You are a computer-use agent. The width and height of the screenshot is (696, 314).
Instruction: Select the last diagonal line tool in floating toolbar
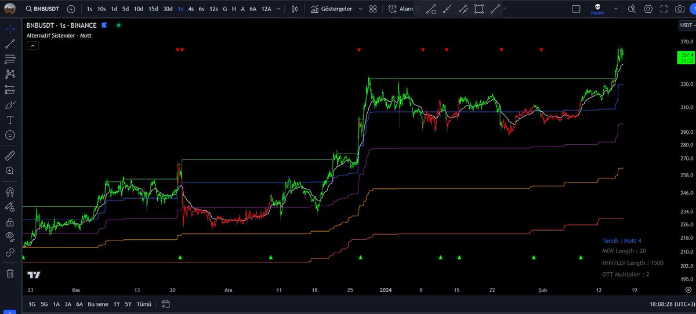point(495,9)
